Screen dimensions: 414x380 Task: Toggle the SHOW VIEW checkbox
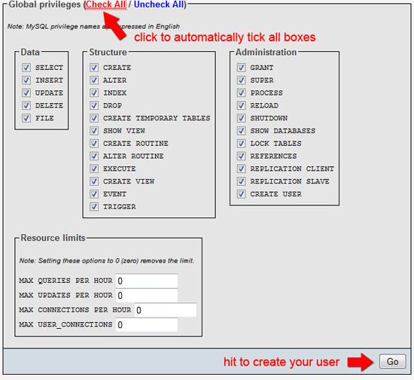94,131
